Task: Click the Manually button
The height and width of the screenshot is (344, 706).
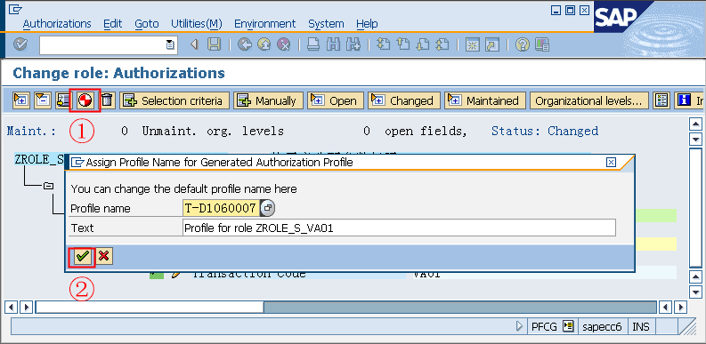Action: (x=268, y=100)
